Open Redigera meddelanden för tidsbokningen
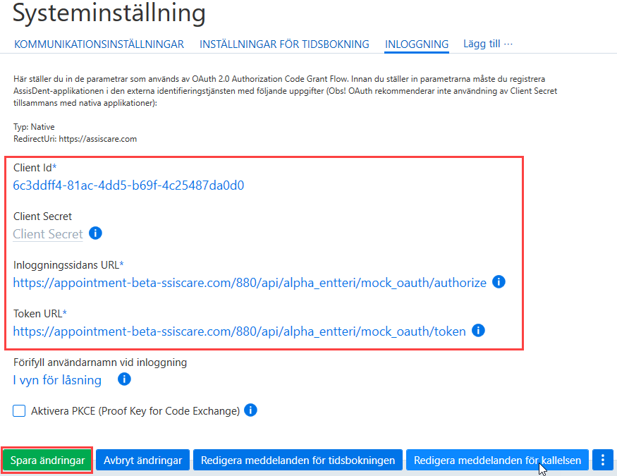 pyautogui.click(x=298, y=460)
